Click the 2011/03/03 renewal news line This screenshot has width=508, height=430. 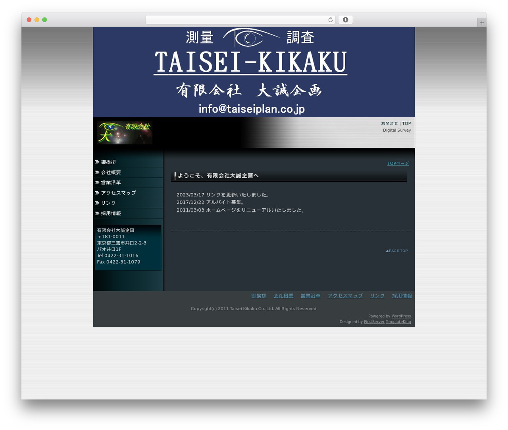(x=241, y=210)
